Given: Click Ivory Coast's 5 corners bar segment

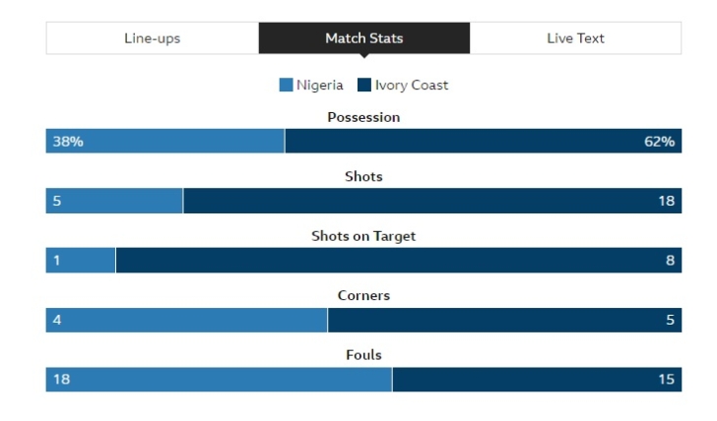Looking at the screenshot, I should tap(504, 321).
